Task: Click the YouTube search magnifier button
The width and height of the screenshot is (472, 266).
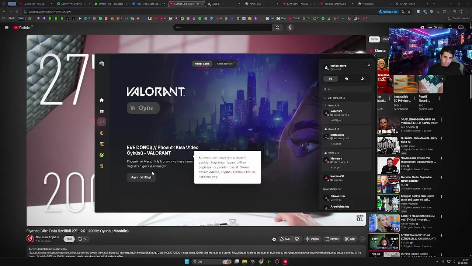Action: [x=278, y=27]
